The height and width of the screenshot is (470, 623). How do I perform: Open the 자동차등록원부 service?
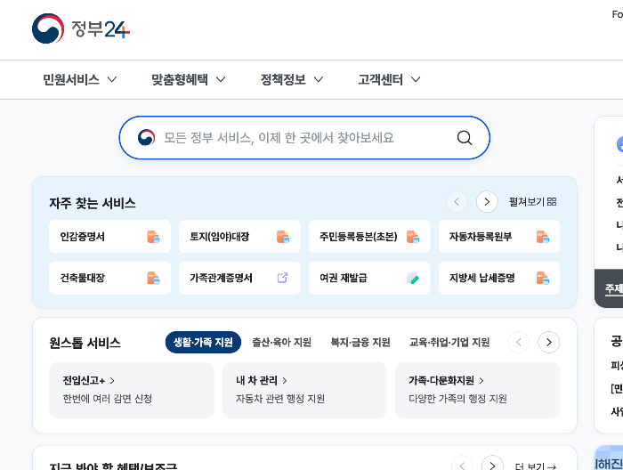point(499,237)
